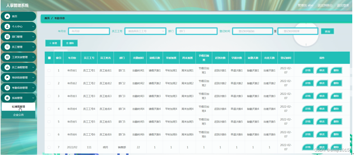354x155 pixels.
Task: Expand 个人中心 menu chevron
Action: pyautogui.click(x=33, y=27)
